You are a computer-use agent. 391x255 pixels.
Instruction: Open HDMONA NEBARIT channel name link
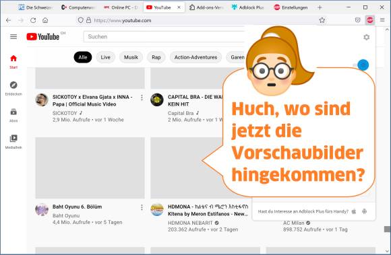click(191, 223)
